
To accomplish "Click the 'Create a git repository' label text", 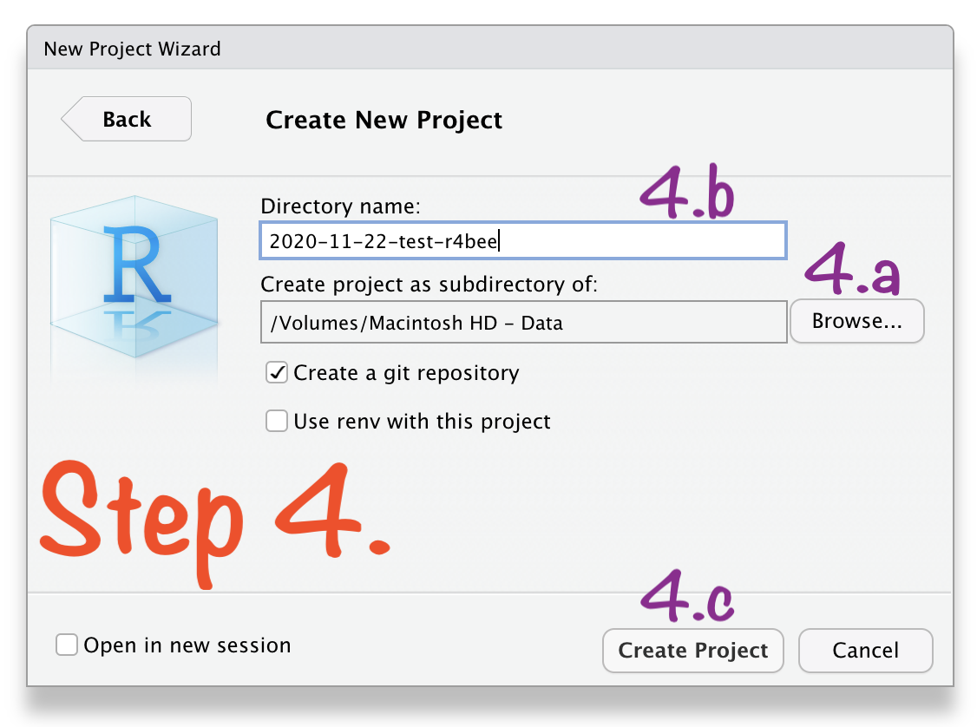I will click(406, 372).
